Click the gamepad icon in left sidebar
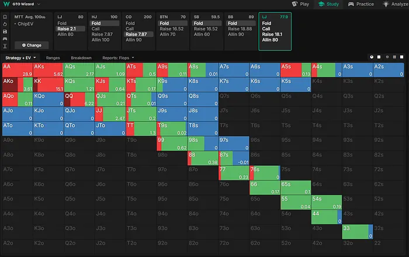The image size is (409, 257). click(x=5, y=39)
